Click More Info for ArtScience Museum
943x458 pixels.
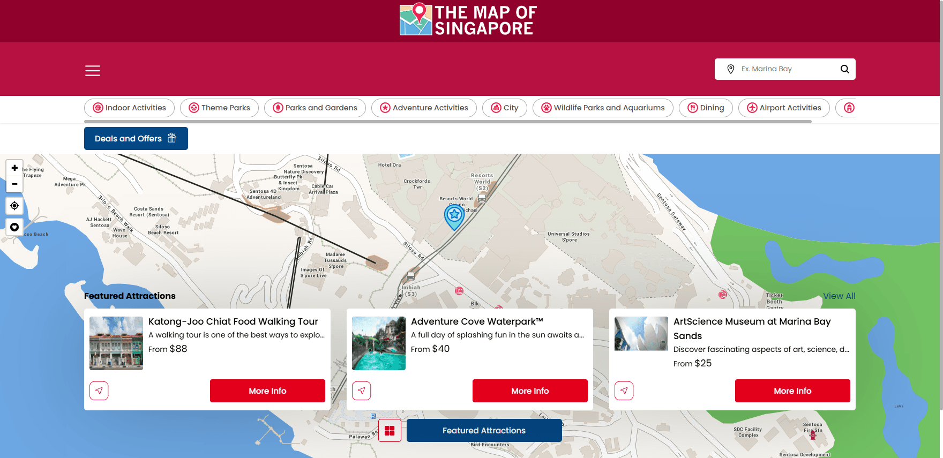pyautogui.click(x=792, y=391)
